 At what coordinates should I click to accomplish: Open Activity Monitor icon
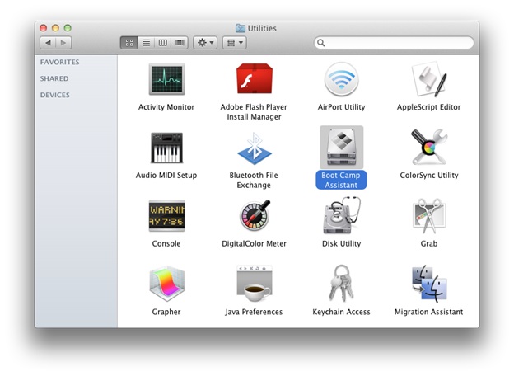(166, 79)
